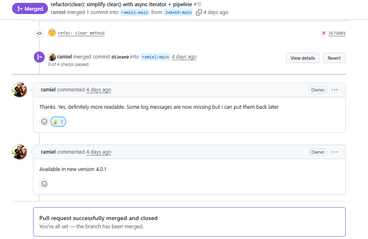Viewport: 368px width, 239px height.
Task: Add emoji reaction to 4.0.1 comment
Action: [44, 184]
